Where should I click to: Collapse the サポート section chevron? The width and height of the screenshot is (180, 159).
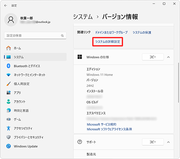[168, 142]
